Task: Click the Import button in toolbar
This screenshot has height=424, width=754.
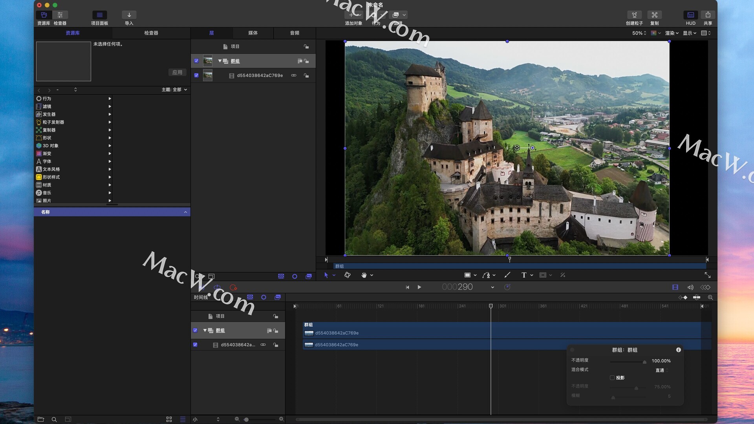Action: pos(129,15)
